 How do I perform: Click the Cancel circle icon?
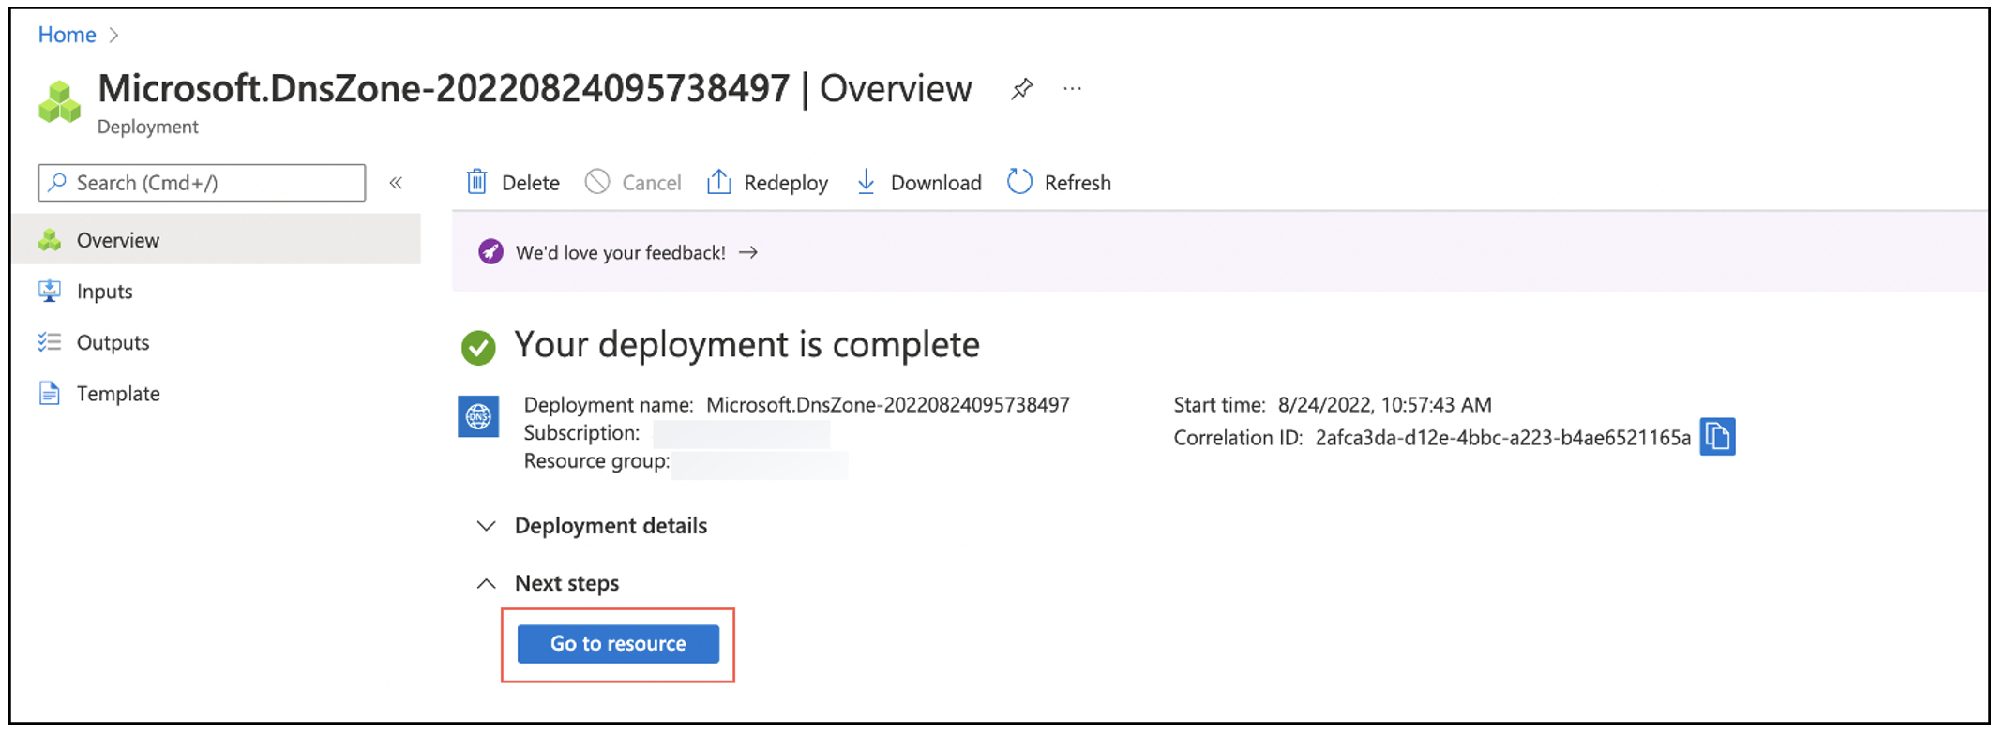[x=597, y=182]
